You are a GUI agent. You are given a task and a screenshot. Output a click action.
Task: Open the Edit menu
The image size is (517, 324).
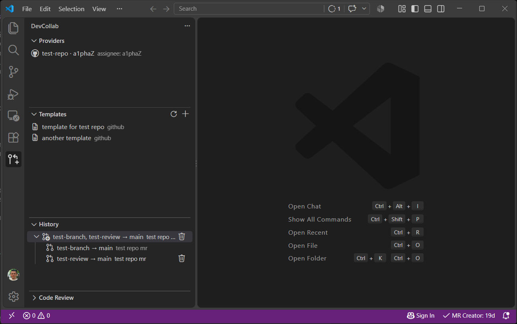45,9
